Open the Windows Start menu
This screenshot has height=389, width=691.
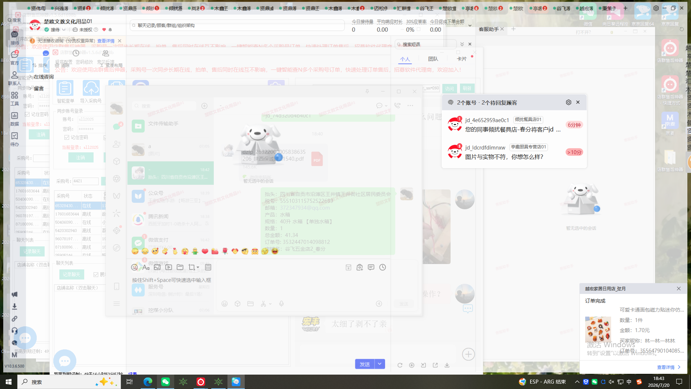click(9, 382)
